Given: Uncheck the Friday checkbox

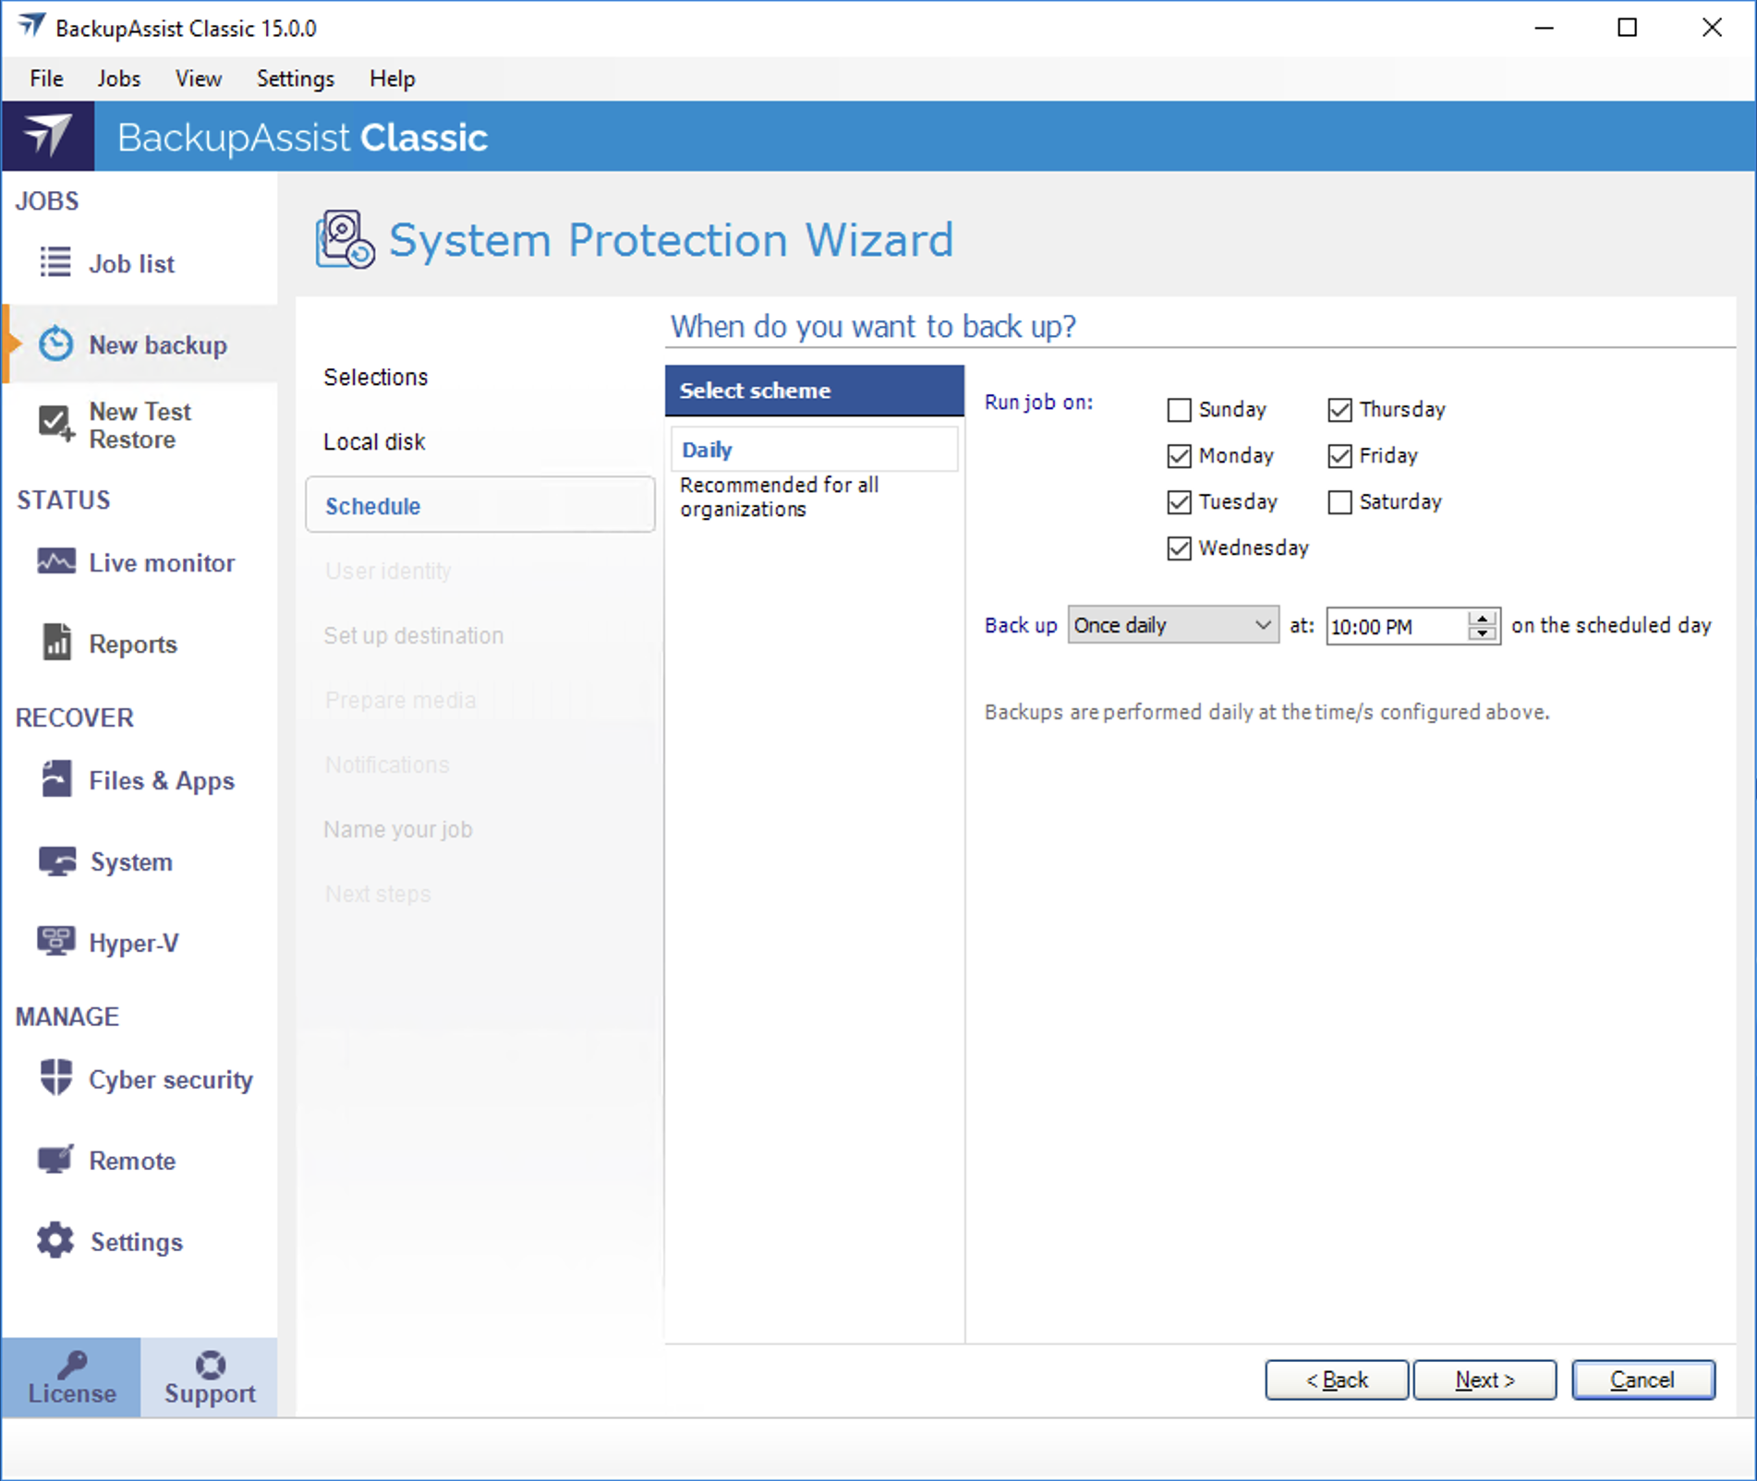Looking at the screenshot, I should point(1339,456).
